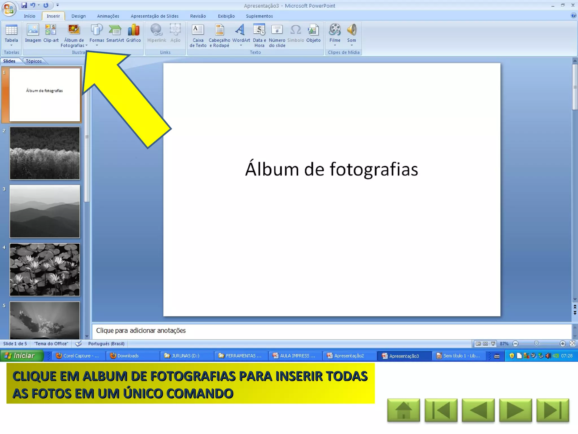Click the Iniciar start button
This screenshot has width=578, height=434.
coord(22,356)
